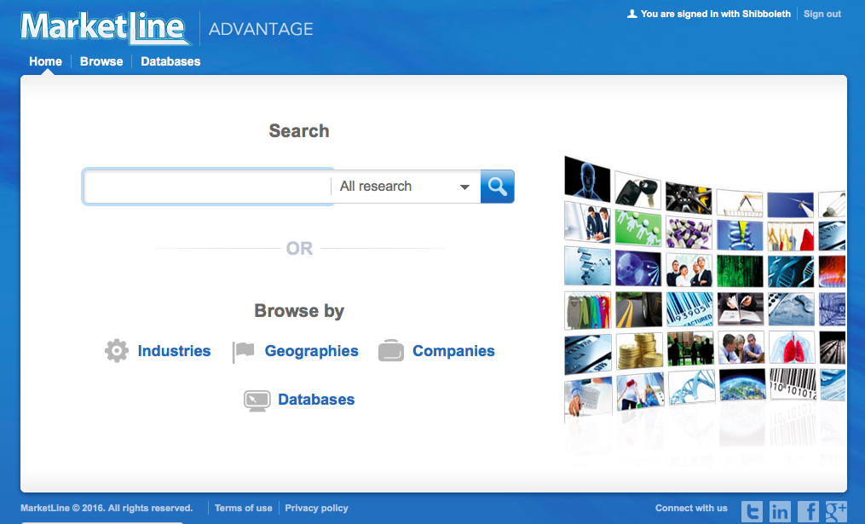Screen dimensions: 865x524
Task: Open the Databases tab in top navigation
Action: (170, 61)
